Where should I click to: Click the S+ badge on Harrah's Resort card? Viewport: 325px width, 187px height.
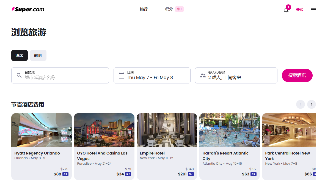click(254, 174)
